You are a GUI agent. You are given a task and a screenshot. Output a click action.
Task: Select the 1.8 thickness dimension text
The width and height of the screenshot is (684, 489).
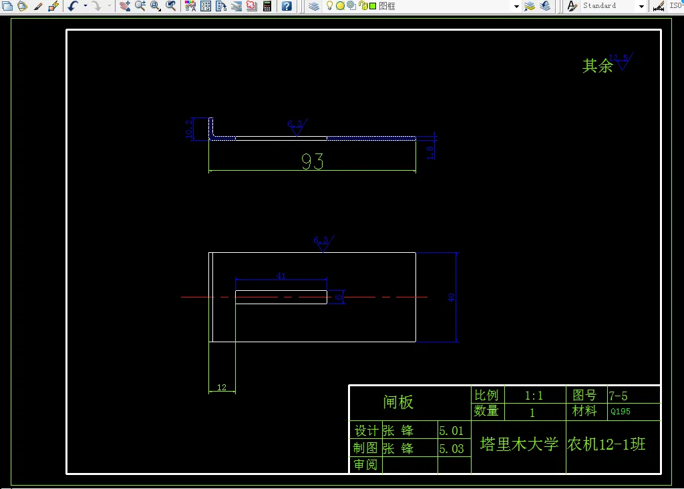coord(430,153)
